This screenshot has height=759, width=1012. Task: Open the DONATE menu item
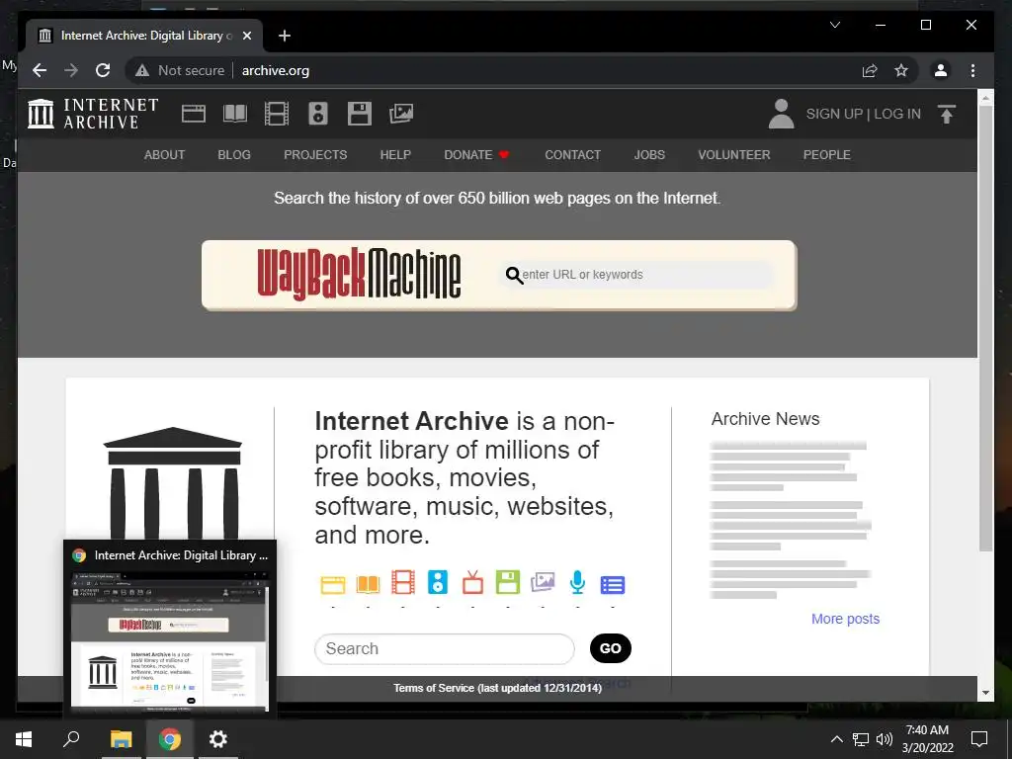click(x=477, y=155)
